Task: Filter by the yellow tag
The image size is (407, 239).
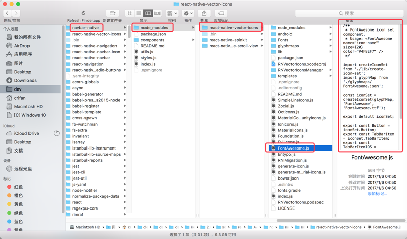Action: (18, 204)
